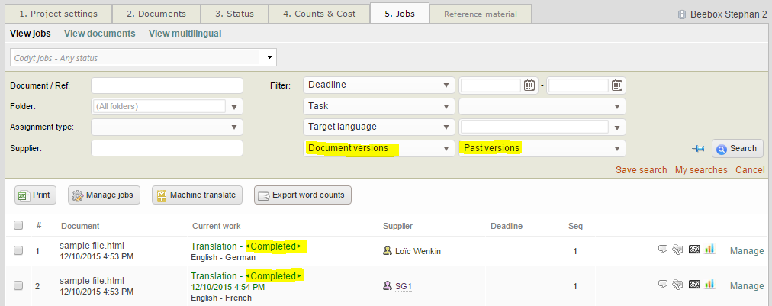Click the attachments paperclip icon for job 1
The height and width of the screenshot is (306, 772).
point(677,250)
